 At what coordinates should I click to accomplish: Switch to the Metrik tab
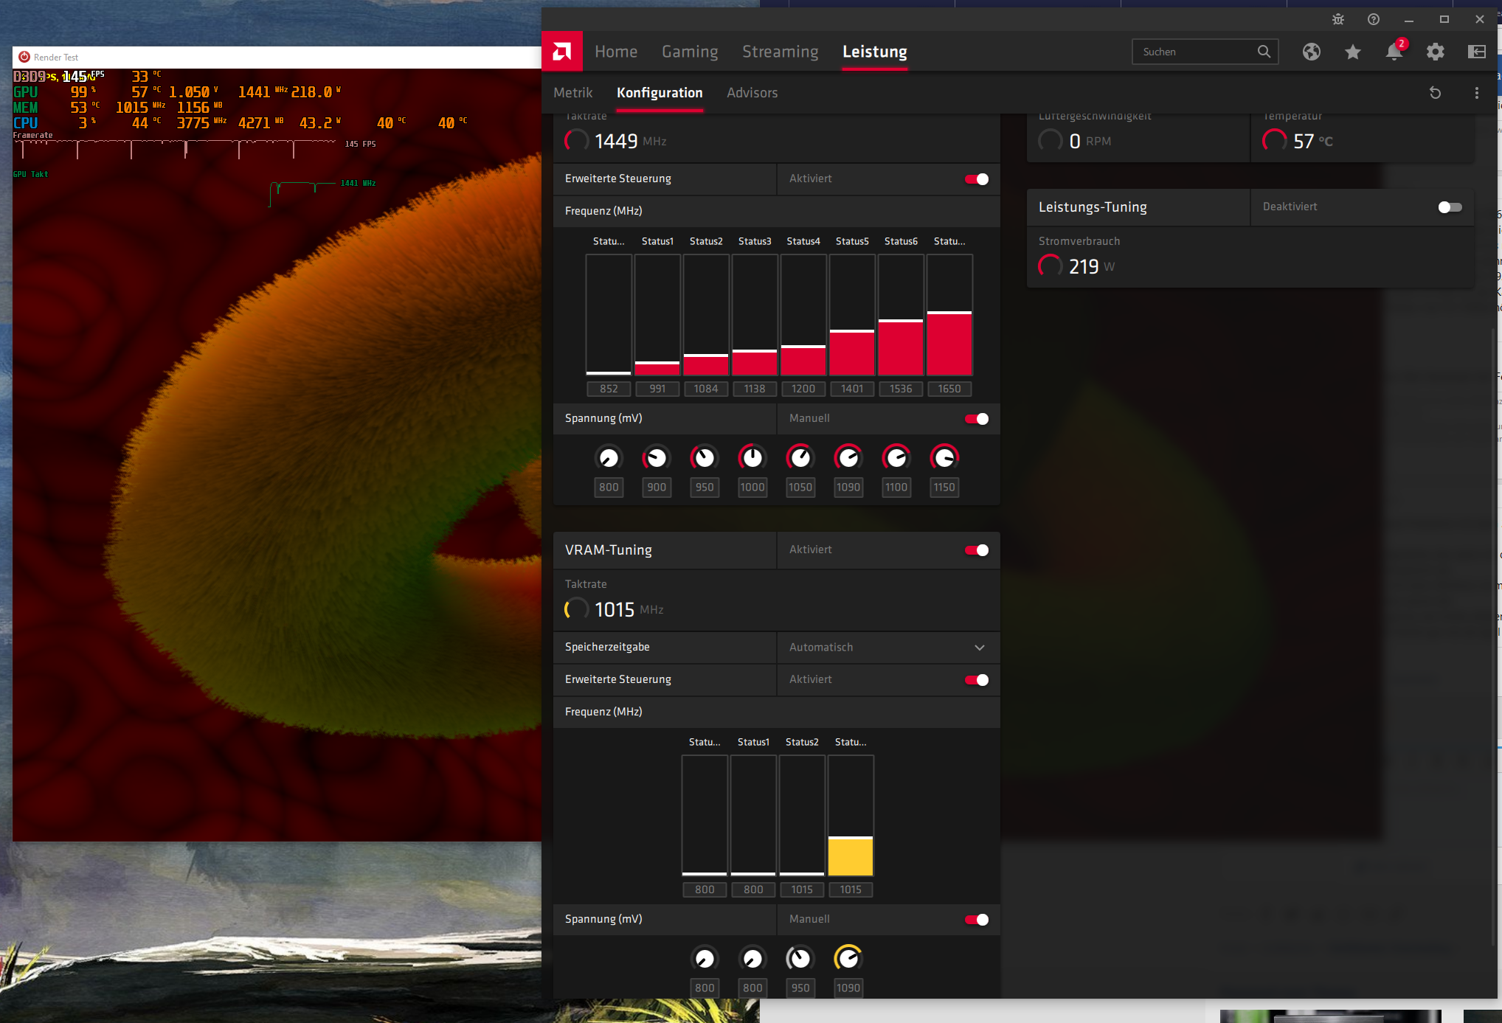point(572,93)
